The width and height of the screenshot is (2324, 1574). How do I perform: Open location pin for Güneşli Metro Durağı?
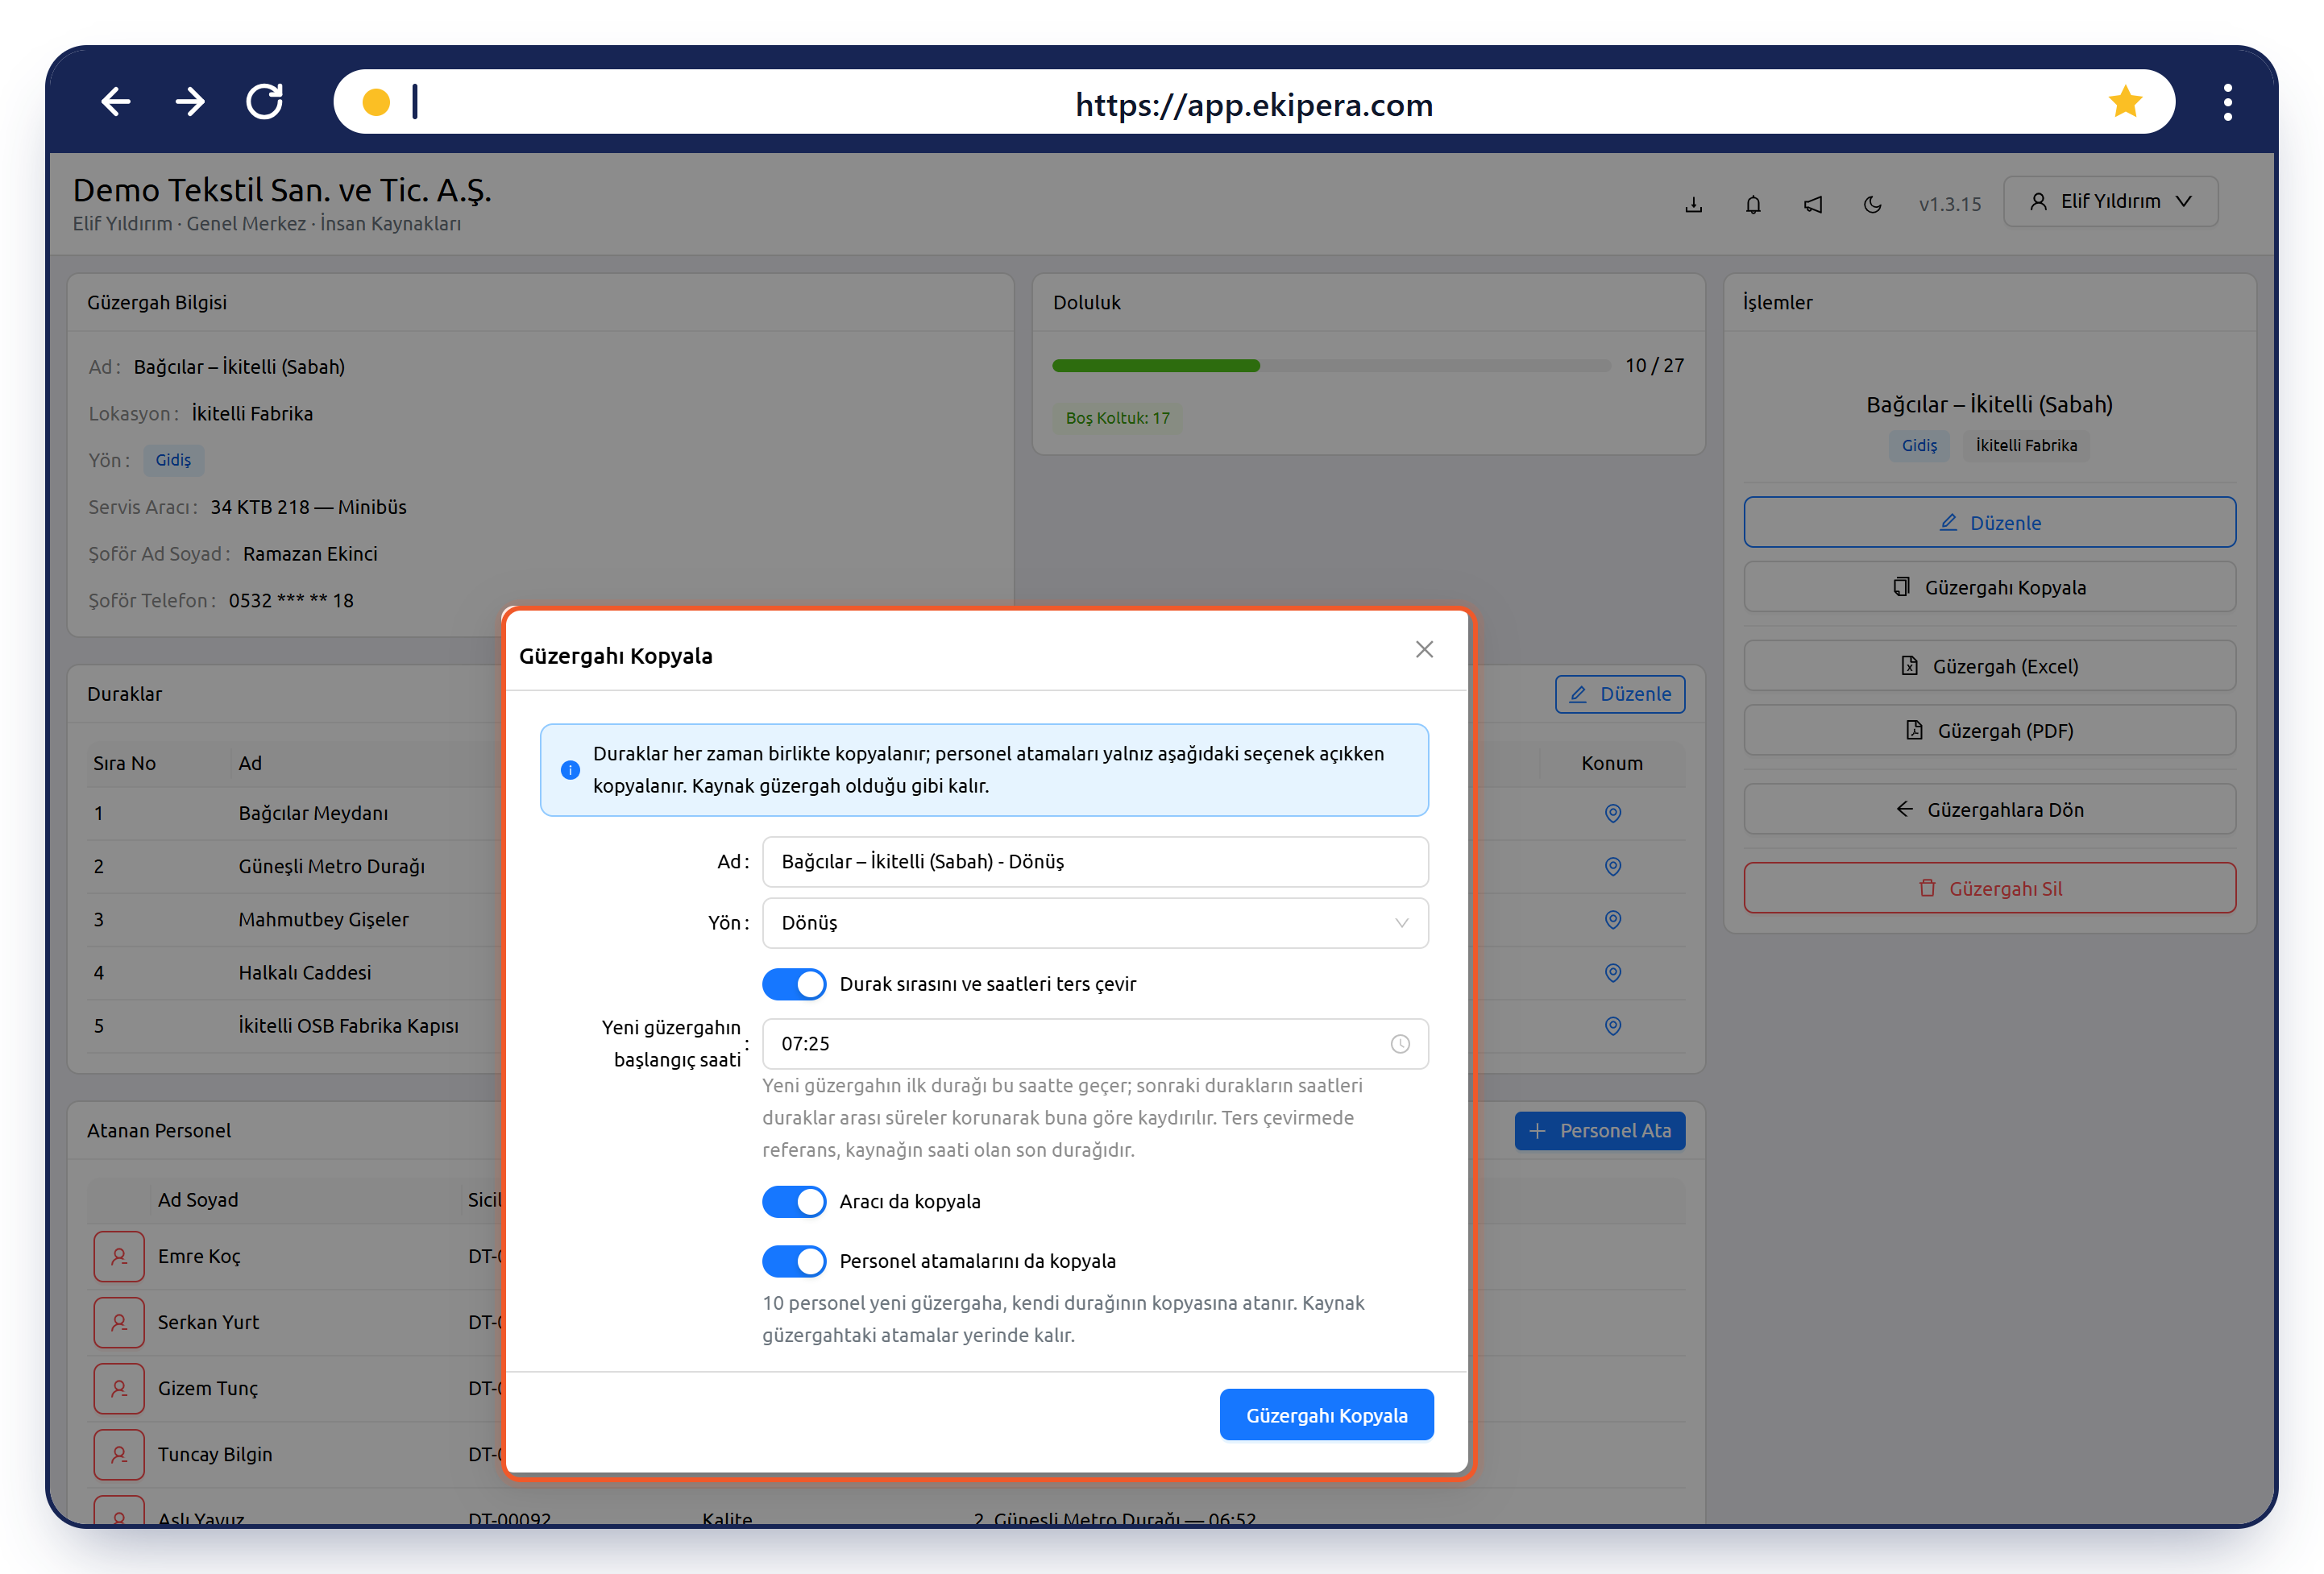1613,867
